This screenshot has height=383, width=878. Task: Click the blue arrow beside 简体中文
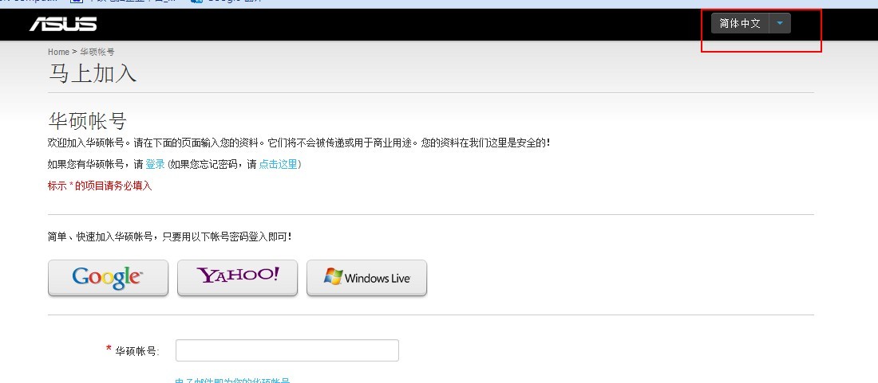tap(780, 23)
